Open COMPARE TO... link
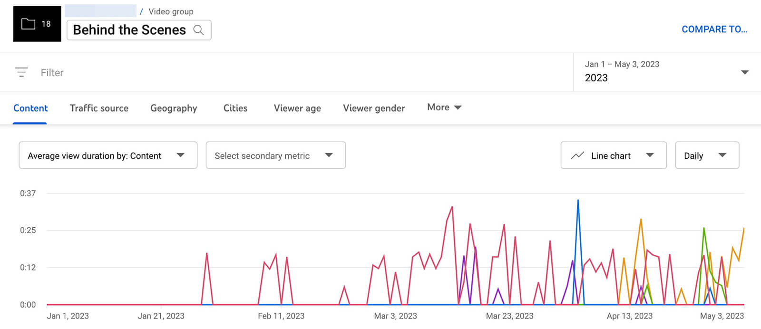Viewport: 761px width, 329px height. (714, 29)
